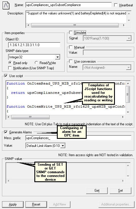The height and width of the screenshot is (209, 136).
Task: Click in the Object ID field
Action: 34,45
